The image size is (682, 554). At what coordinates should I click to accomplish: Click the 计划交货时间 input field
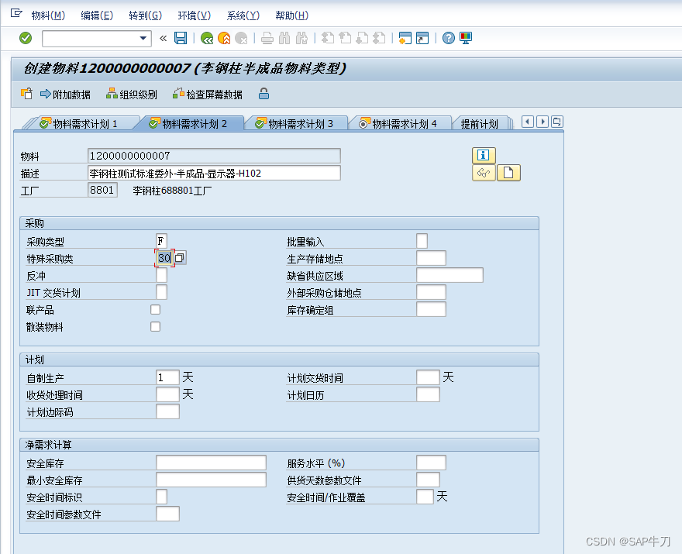pos(428,377)
